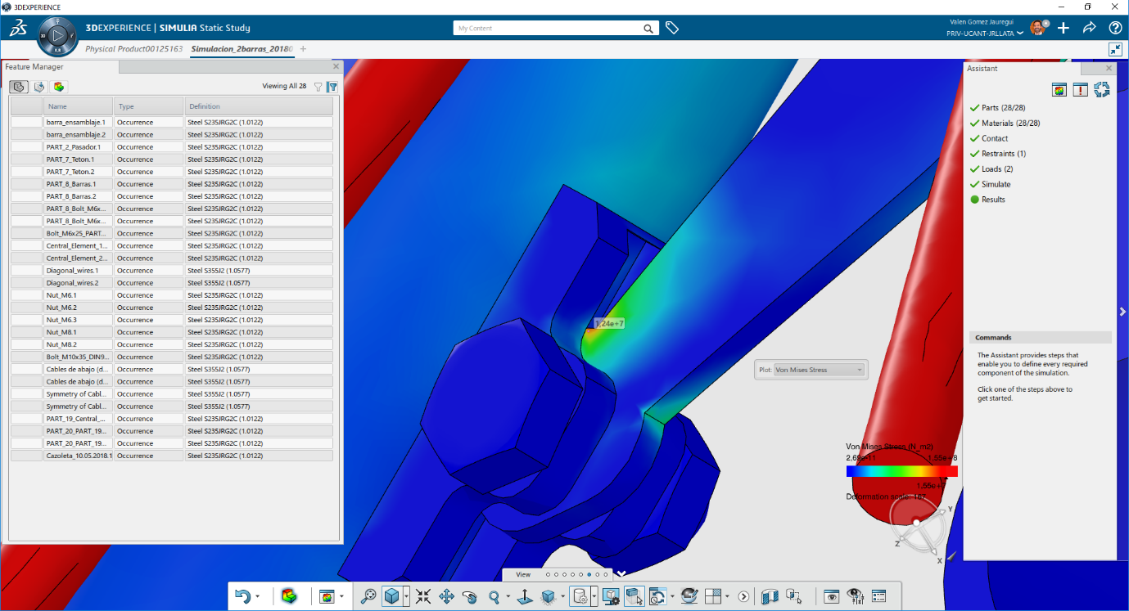Click the zoom-area magnifier tool
The width and height of the screenshot is (1129, 611).
368,597
